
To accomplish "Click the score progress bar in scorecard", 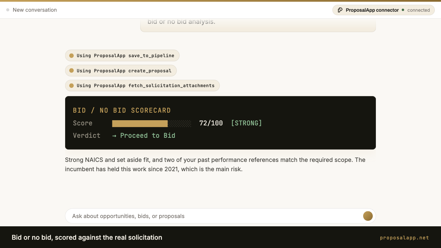I will 152,123.
